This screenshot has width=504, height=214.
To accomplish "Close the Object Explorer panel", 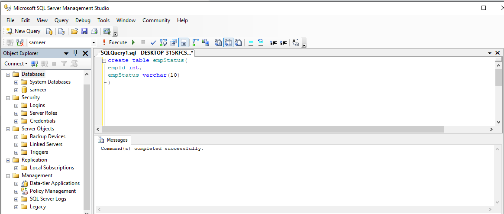I will coord(85,53).
